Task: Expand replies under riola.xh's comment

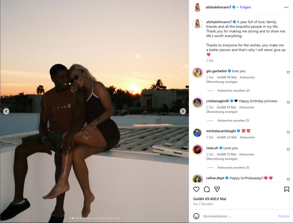Action: tap(233, 167)
